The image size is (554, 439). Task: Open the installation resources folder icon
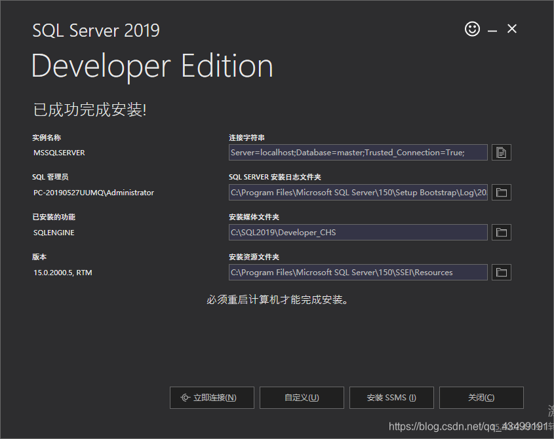[502, 273]
